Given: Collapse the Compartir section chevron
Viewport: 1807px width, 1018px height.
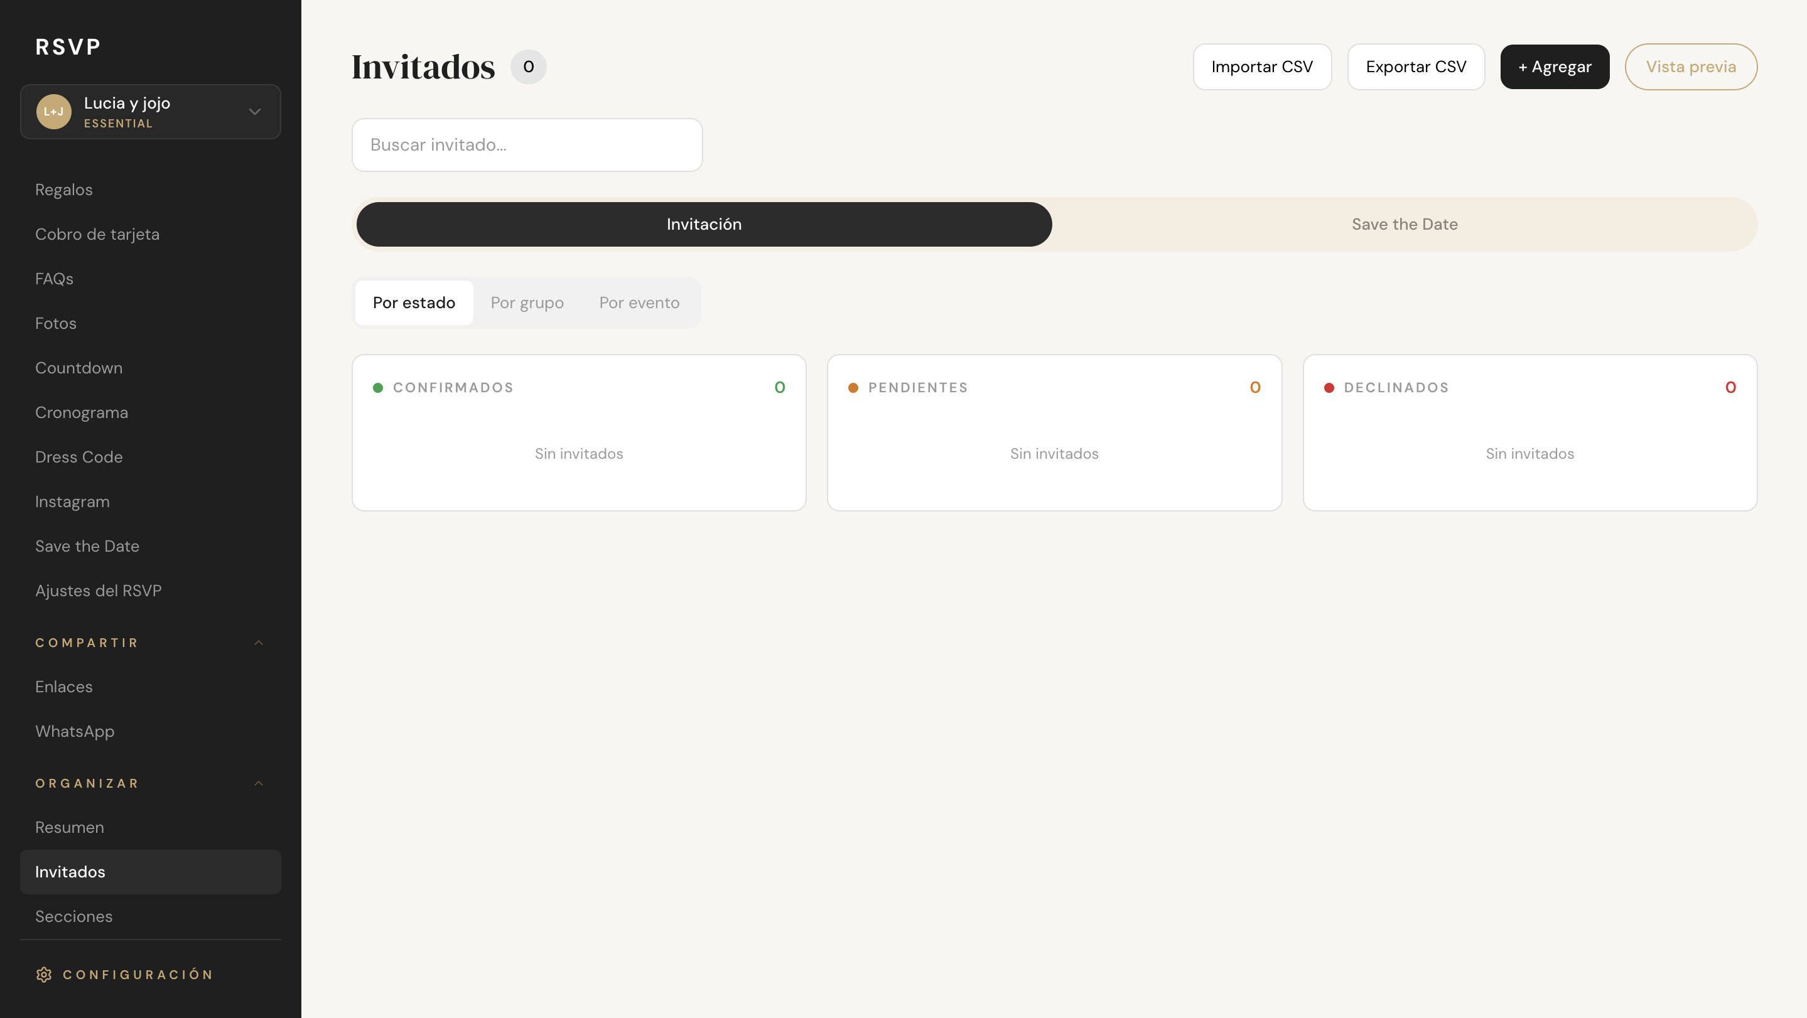Looking at the screenshot, I should (259, 643).
